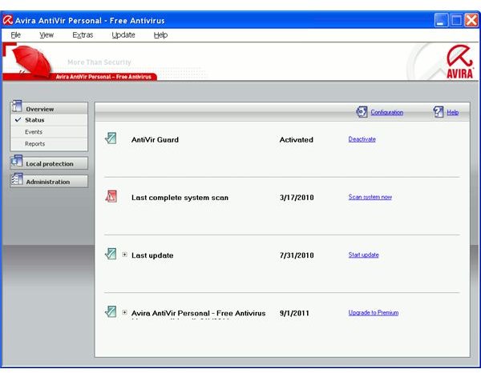
Task: Open the View menu
Action: tap(46, 35)
